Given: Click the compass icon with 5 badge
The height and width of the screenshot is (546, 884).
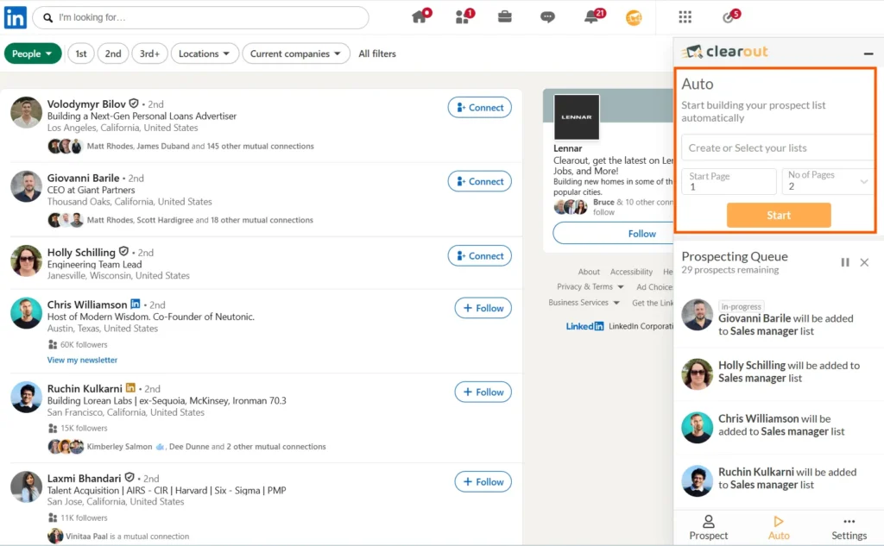Looking at the screenshot, I should click(729, 17).
